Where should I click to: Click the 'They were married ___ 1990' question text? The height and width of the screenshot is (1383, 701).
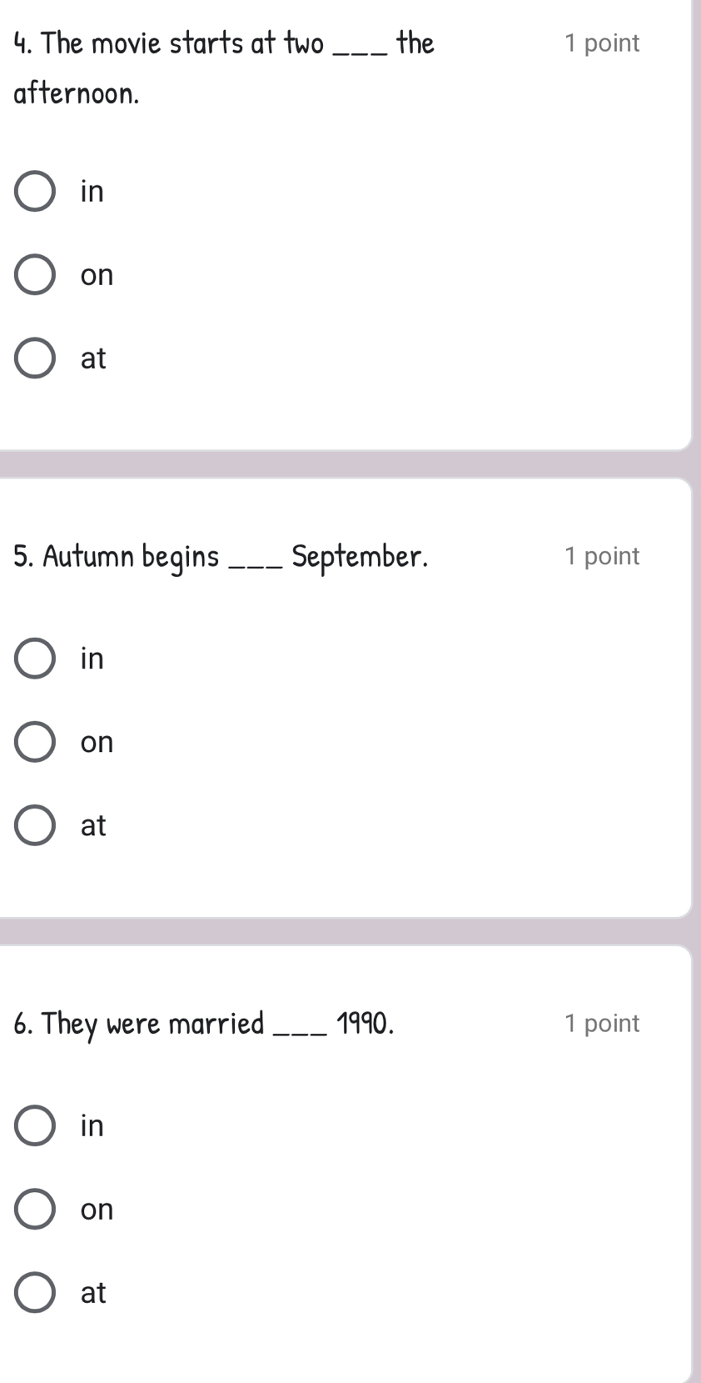coord(204,1023)
